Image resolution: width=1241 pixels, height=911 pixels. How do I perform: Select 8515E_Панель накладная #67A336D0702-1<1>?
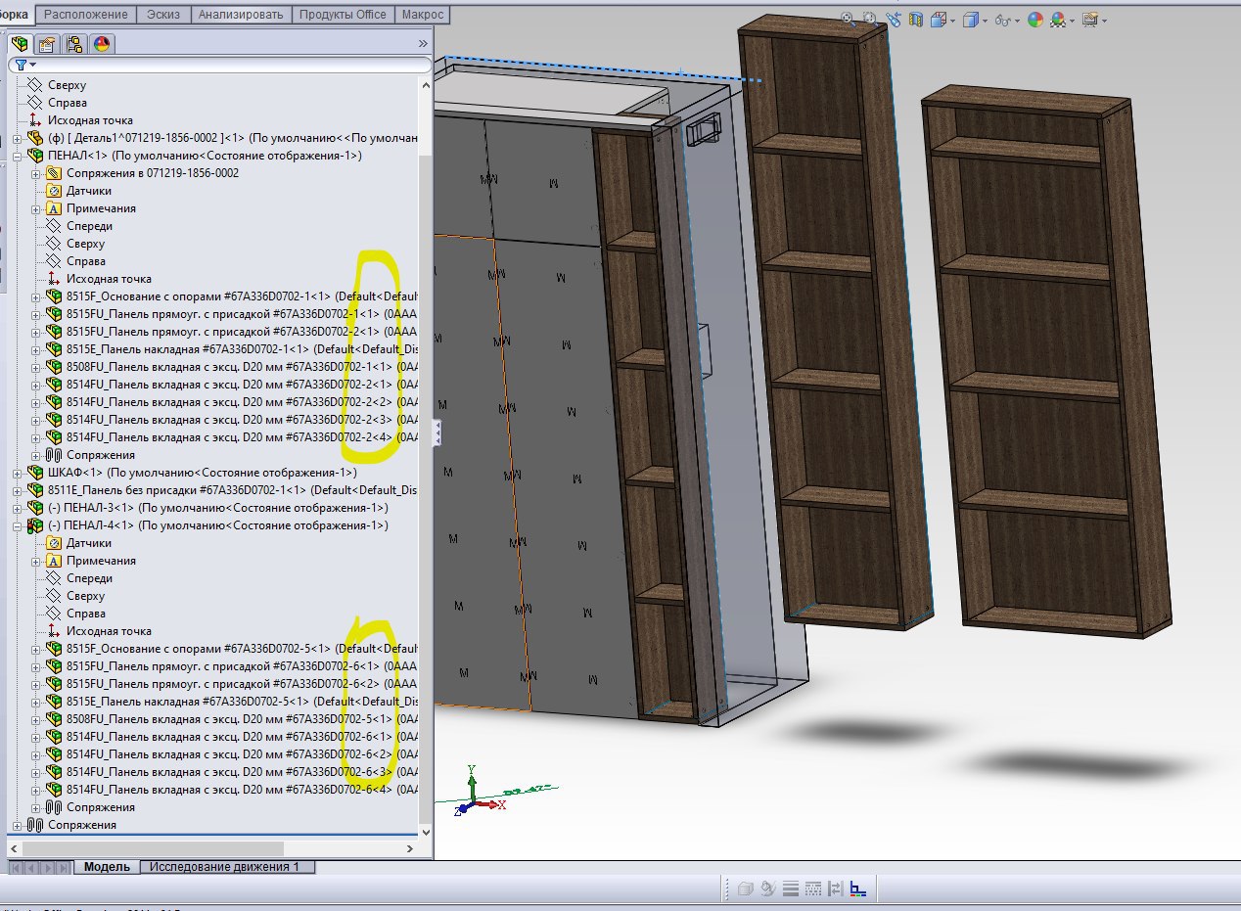click(x=242, y=349)
